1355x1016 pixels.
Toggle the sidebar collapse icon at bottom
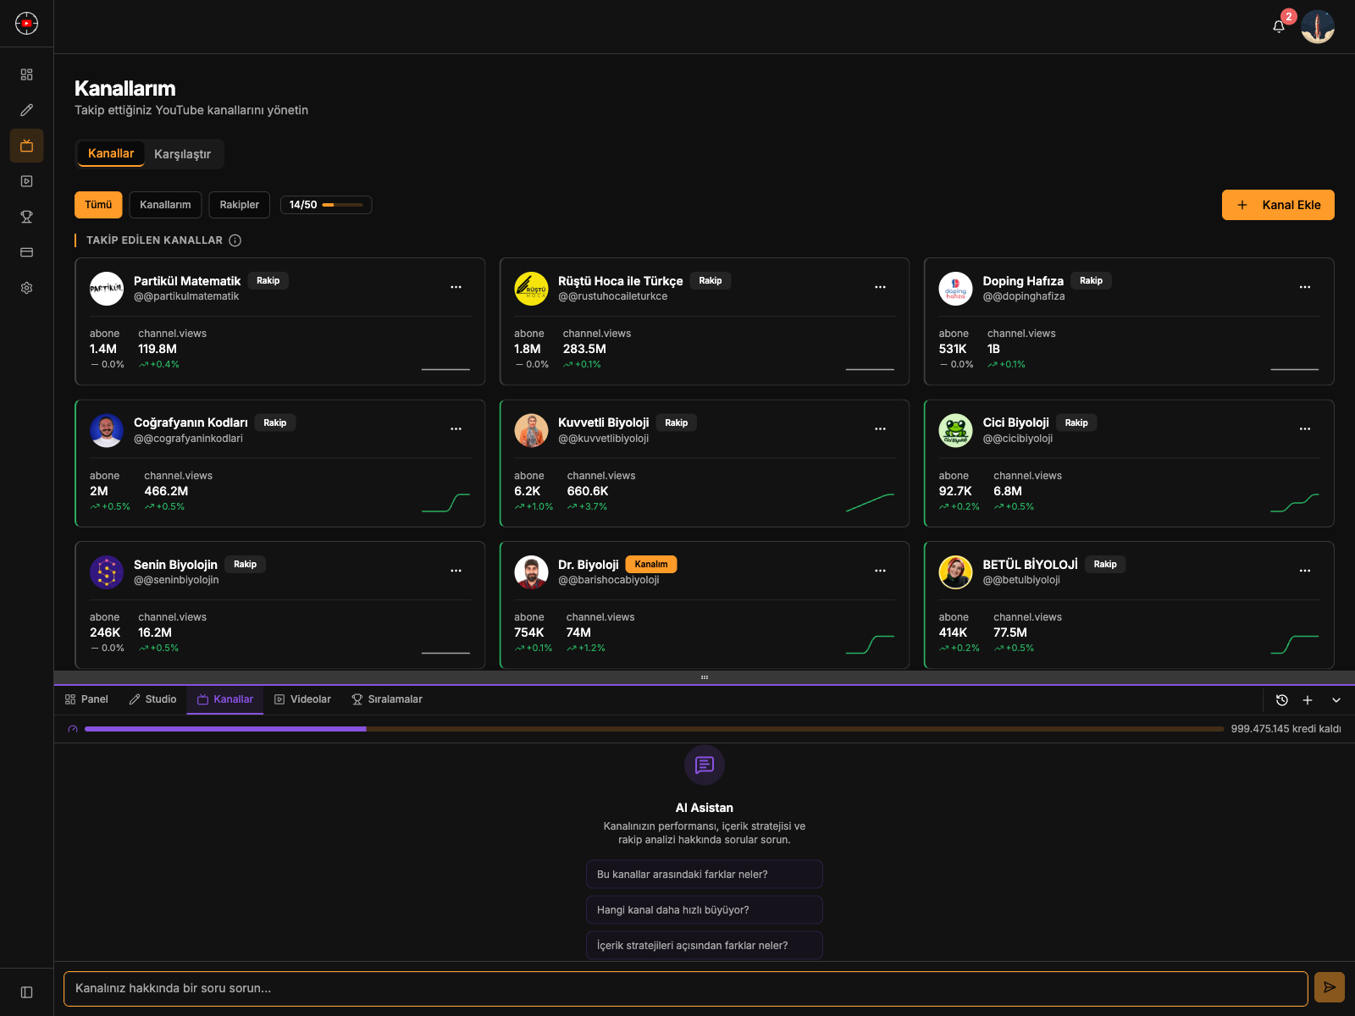pyautogui.click(x=26, y=992)
